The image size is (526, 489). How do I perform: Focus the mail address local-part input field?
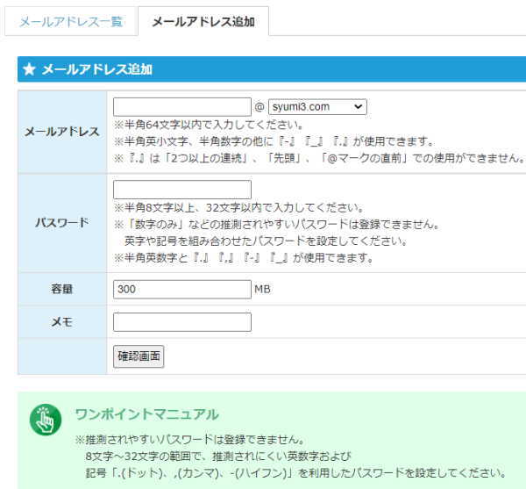[x=181, y=106]
